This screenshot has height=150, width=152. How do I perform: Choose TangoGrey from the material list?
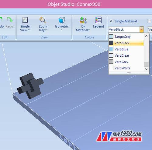click(x=126, y=37)
